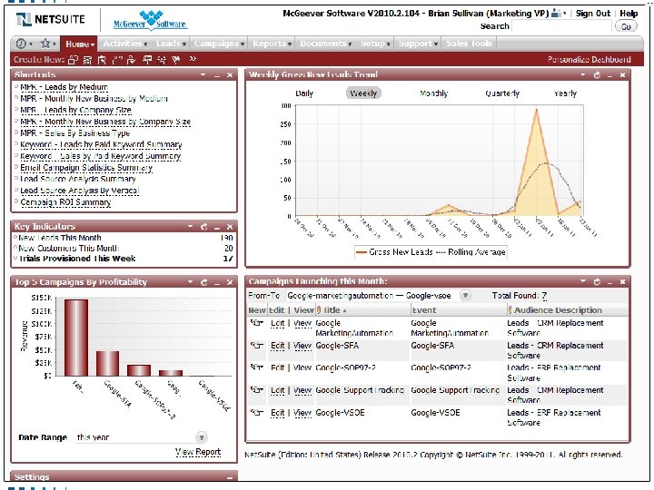Click the seventh Create New icon
Image resolution: width=654 pixels, height=490 pixels.
tap(162, 60)
